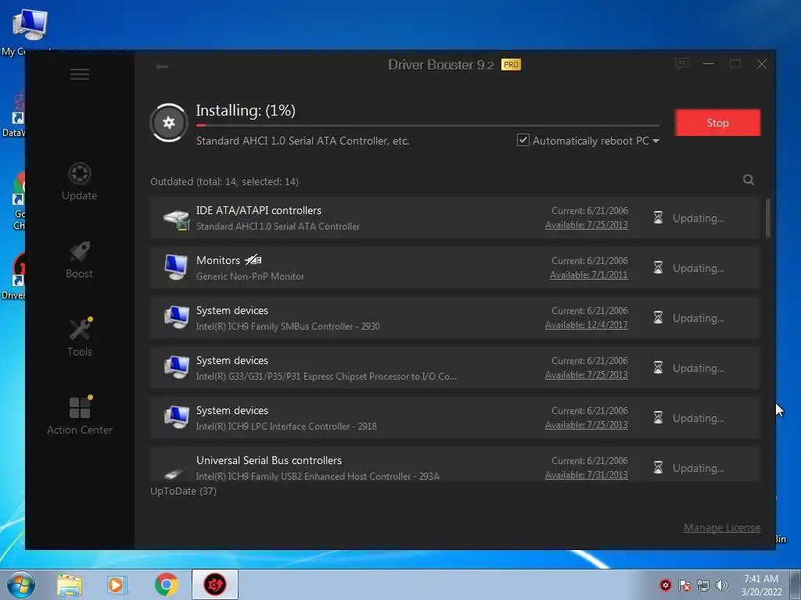Click the hourglass icon in SMBus Controller row
801x600 pixels.
pyautogui.click(x=658, y=318)
